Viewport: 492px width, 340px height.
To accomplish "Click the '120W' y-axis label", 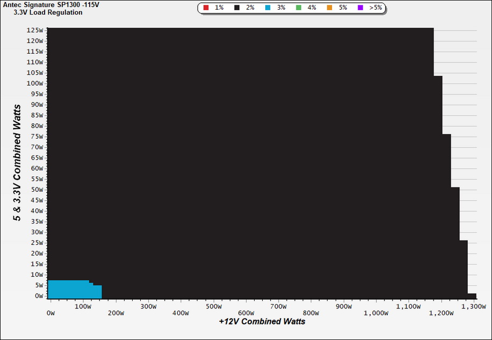I will [35, 41].
